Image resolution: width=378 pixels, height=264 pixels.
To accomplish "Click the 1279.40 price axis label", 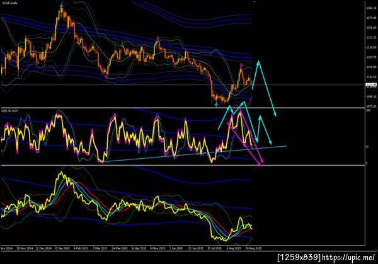I will pyautogui.click(x=371, y=18).
